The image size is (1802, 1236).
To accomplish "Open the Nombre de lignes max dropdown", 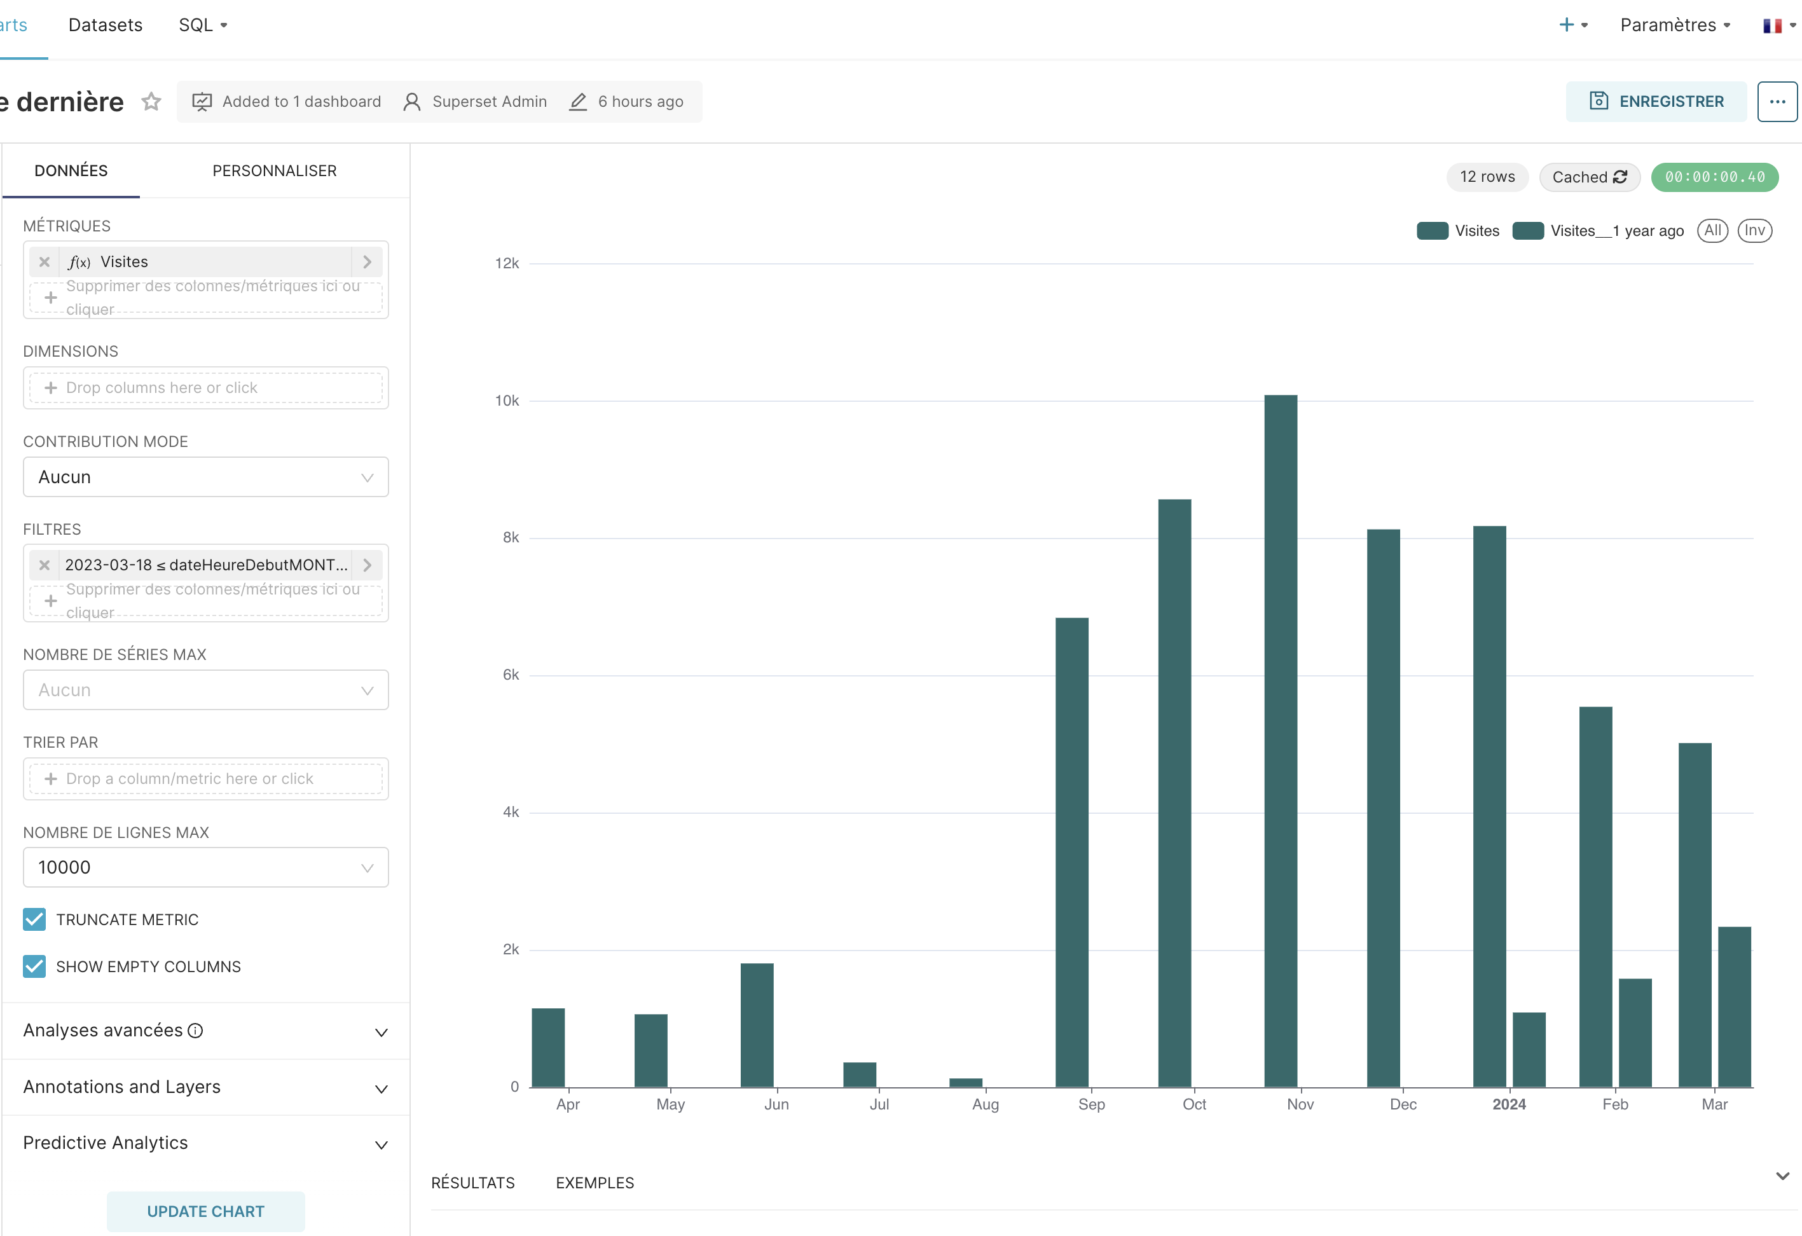I will click(x=205, y=867).
